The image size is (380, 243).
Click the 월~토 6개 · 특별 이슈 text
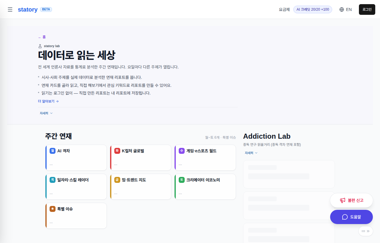221,138
